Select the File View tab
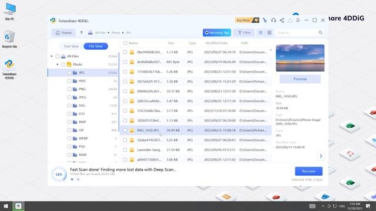Screen dimensions: 376x211 point(96,46)
